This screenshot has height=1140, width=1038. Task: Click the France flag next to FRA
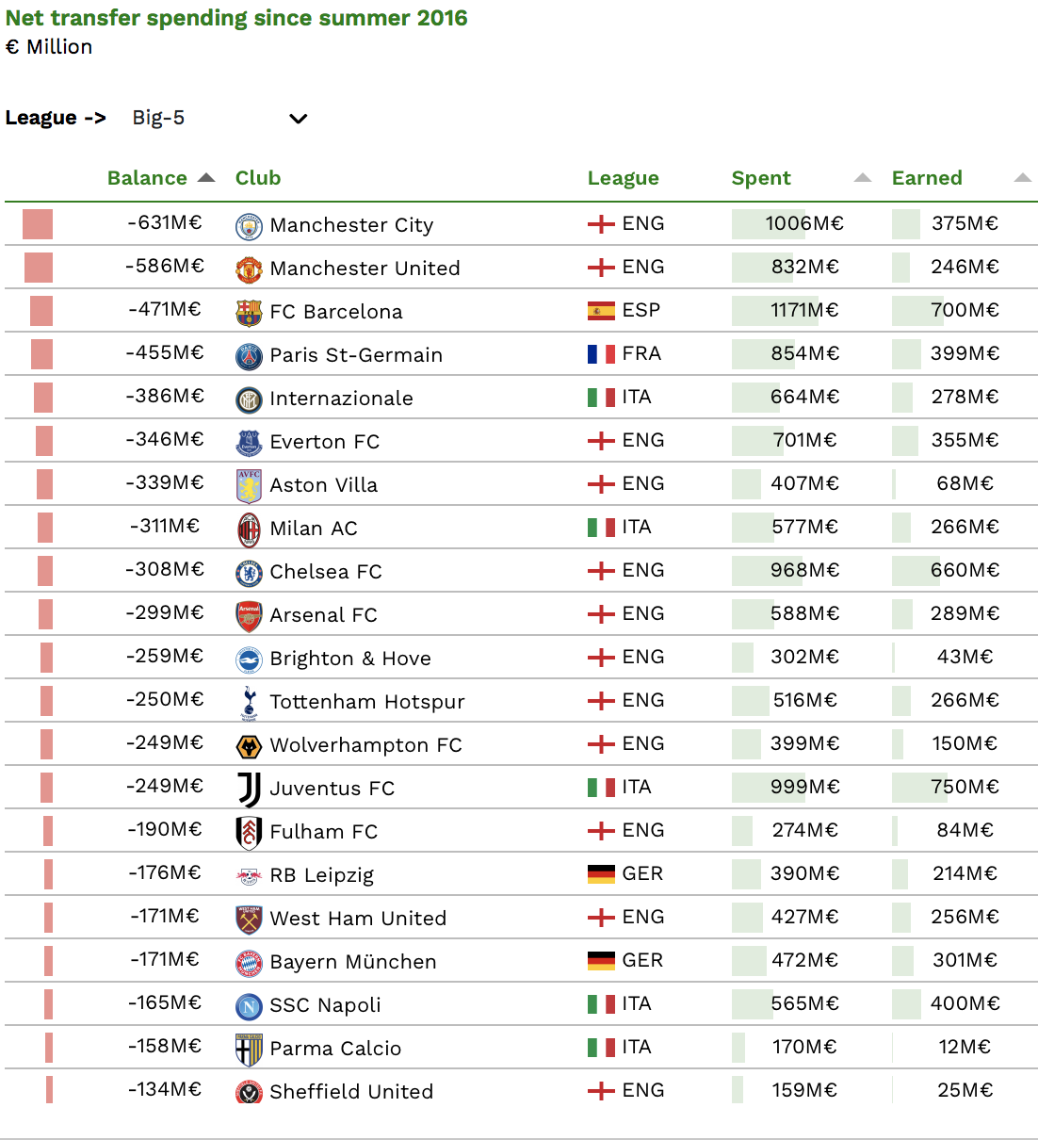[601, 354]
